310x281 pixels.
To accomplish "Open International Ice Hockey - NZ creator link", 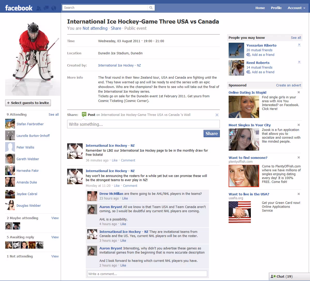I will click(x=119, y=65).
